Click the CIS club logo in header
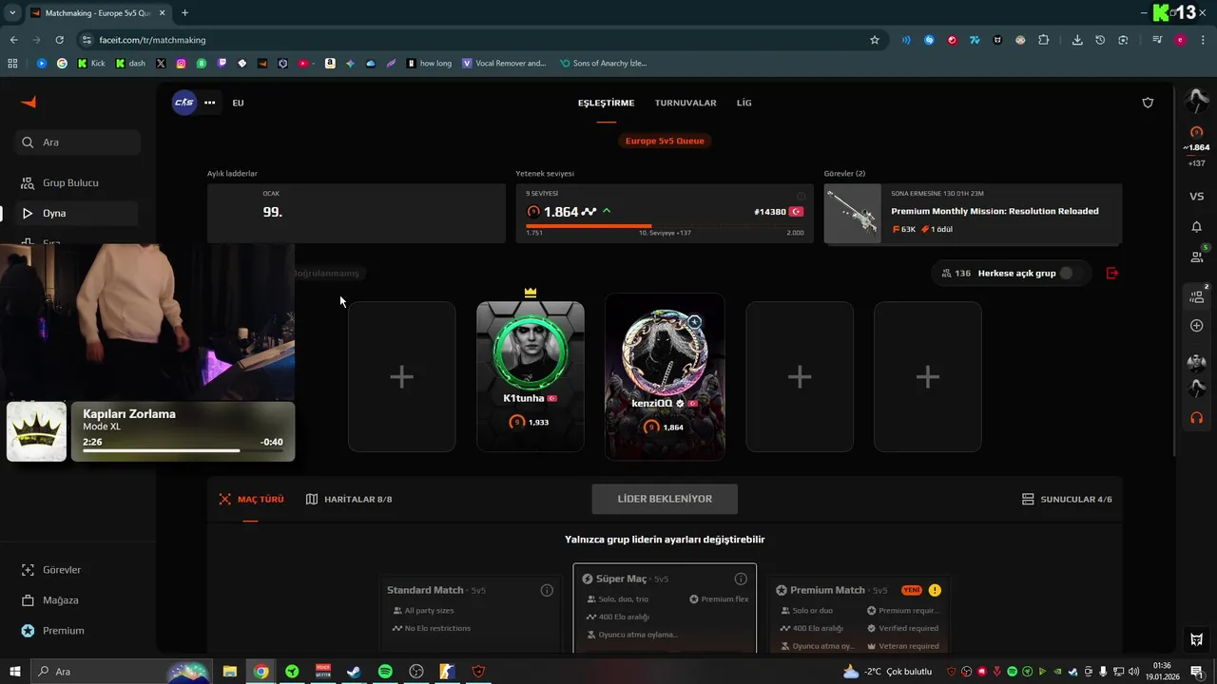 (184, 103)
